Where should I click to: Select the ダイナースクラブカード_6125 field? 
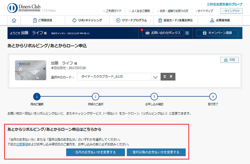tap(114, 77)
